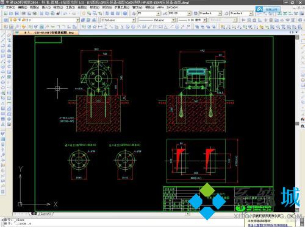This screenshot has width=305, height=227.
Task: Click the Help question-mark icon in standard toolbar
Action: pyautogui.click(x=125, y=13)
